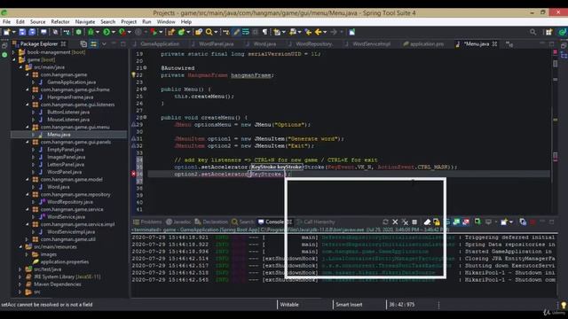
Task: Click the Relaunch icon in Console toolbar
Action: 385,222
